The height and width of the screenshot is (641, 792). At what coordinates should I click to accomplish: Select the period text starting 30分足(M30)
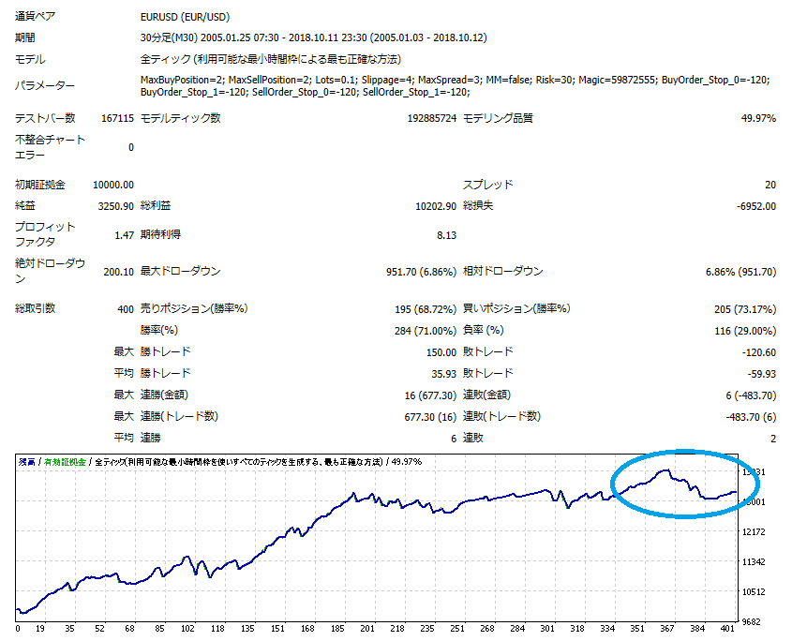coord(314,37)
